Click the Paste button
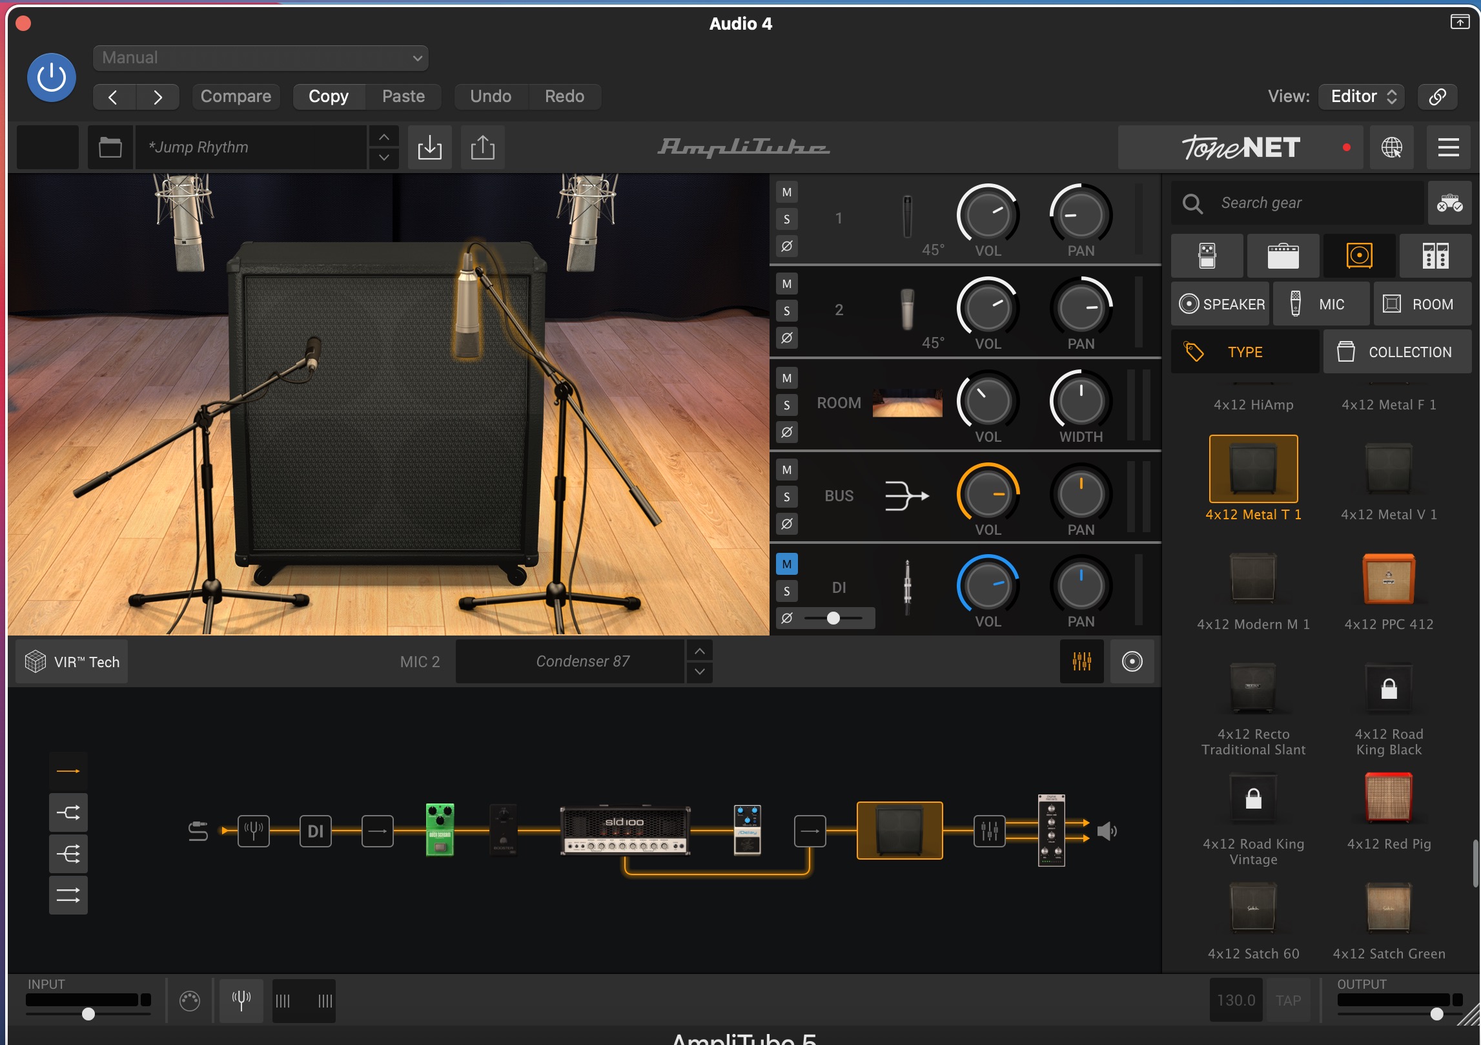This screenshot has height=1045, width=1481. tap(403, 97)
